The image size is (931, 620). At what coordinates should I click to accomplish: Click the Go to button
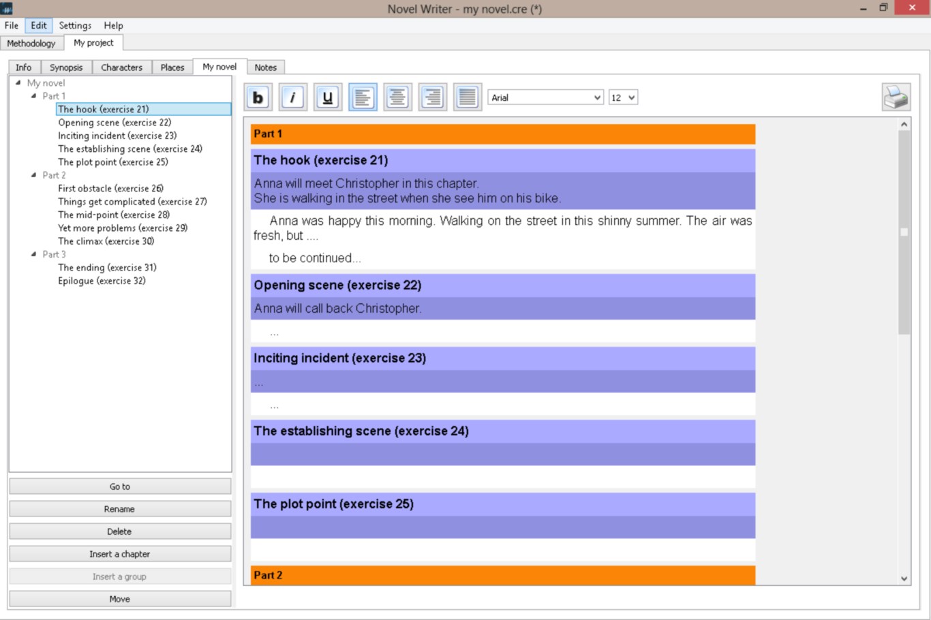(120, 486)
